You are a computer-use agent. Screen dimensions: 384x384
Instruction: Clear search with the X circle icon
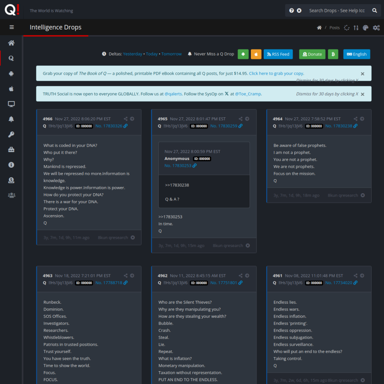point(299,11)
